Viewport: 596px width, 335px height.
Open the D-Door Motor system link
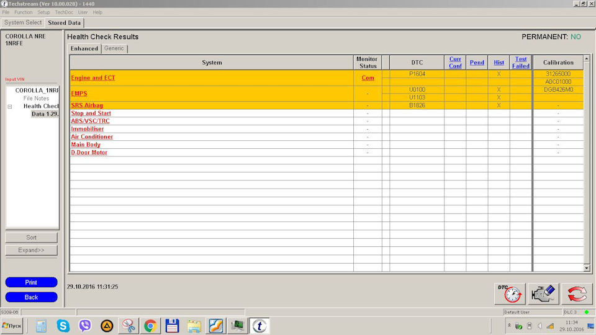click(x=89, y=153)
